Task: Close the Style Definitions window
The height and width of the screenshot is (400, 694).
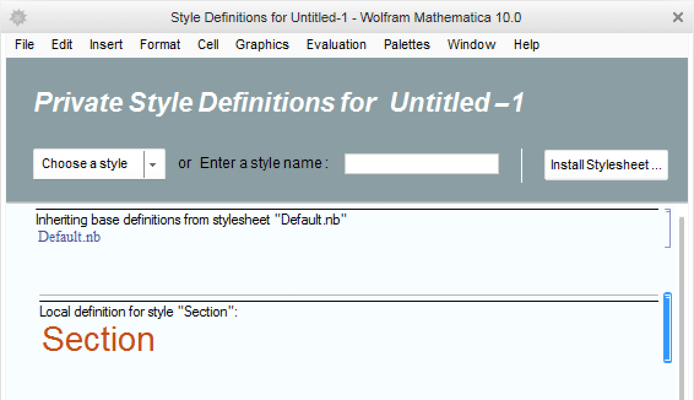Action: (677, 17)
